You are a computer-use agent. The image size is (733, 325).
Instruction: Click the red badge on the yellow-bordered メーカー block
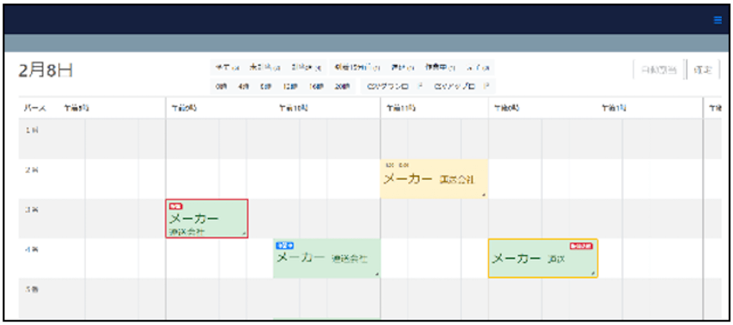click(581, 246)
